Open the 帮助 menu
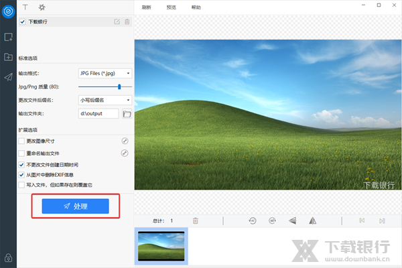The width and height of the screenshot is (402, 268). click(x=196, y=7)
